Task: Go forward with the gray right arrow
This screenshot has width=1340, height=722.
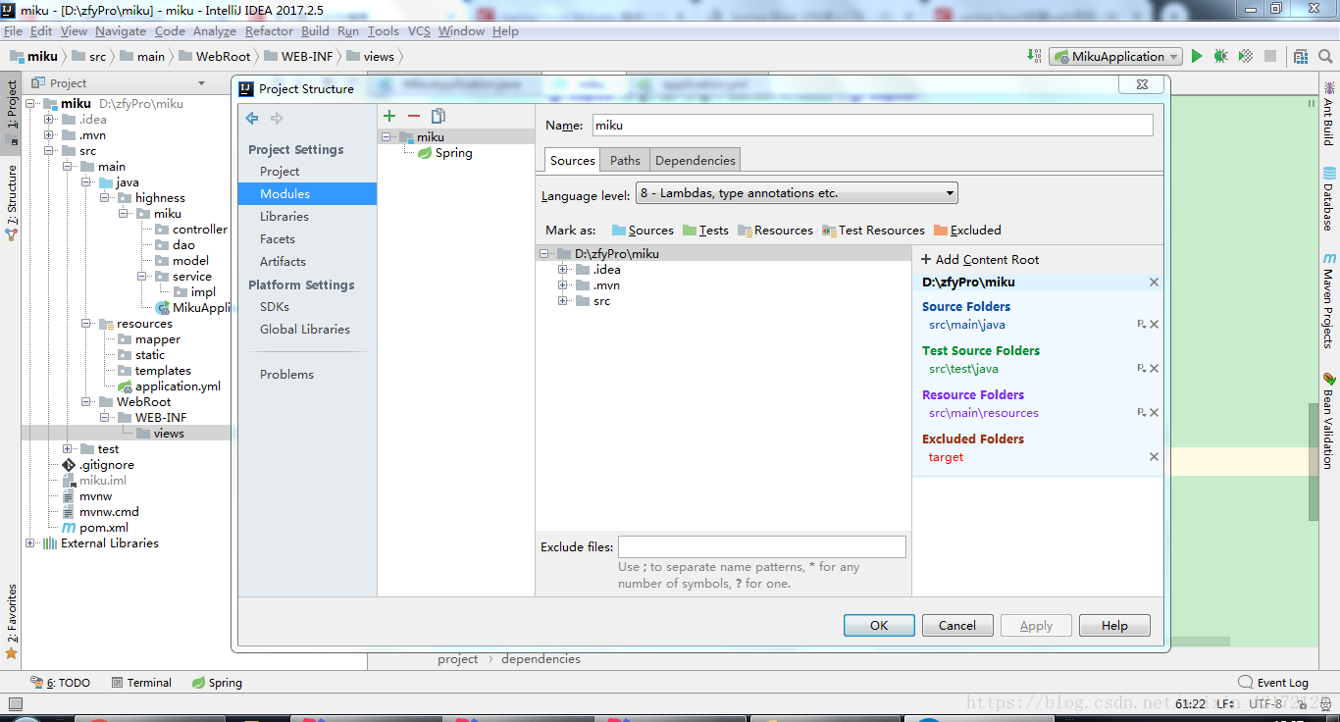Action: (277, 118)
